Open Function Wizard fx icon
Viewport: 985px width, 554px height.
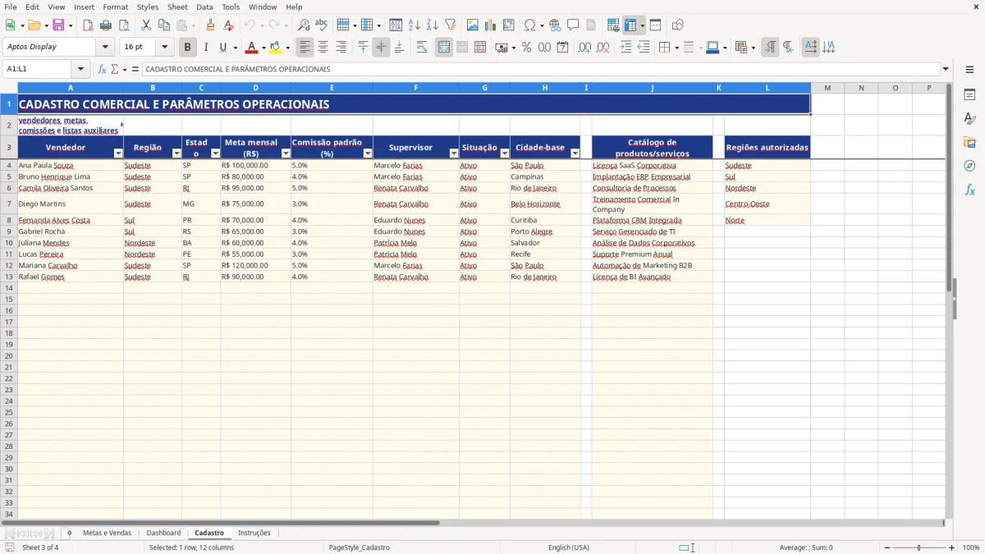102,69
